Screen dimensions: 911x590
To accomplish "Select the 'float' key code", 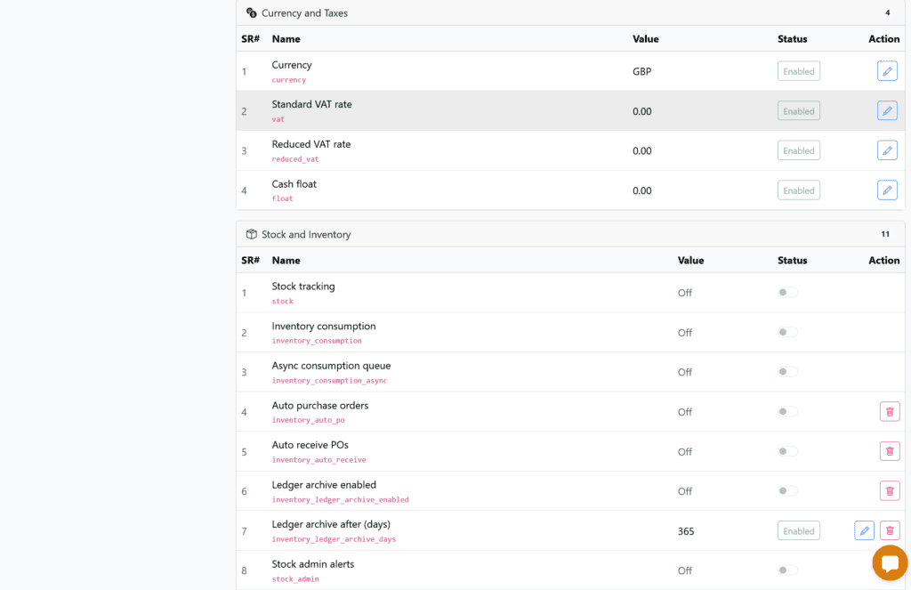I will pyautogui.click(x=282, y=198).
